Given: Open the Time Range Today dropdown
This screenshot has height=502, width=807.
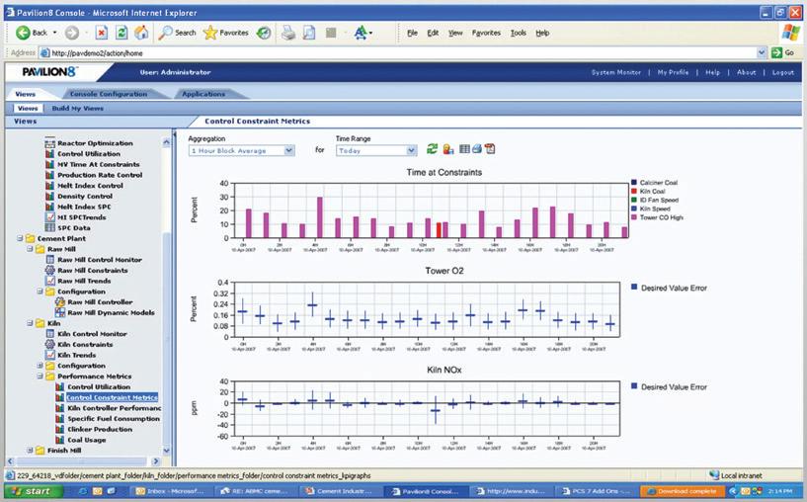Looking at the screenshot, I should [x=376, y=150].
